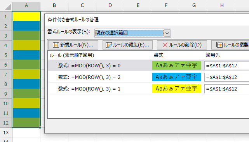Select row 8 header
249x142 pixels.
tap(6, 84)
